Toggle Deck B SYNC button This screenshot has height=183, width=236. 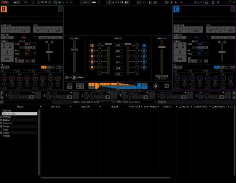click(56, 37)
